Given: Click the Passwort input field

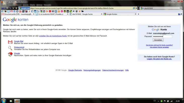Looking at the screenshot, I should coord(162,36).
